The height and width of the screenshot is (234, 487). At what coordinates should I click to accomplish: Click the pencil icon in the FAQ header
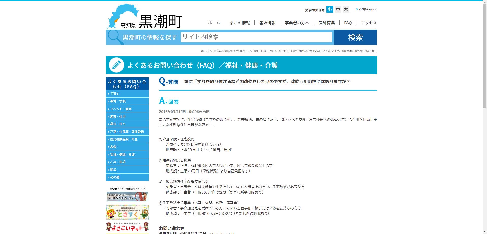(x=116, y=65)
